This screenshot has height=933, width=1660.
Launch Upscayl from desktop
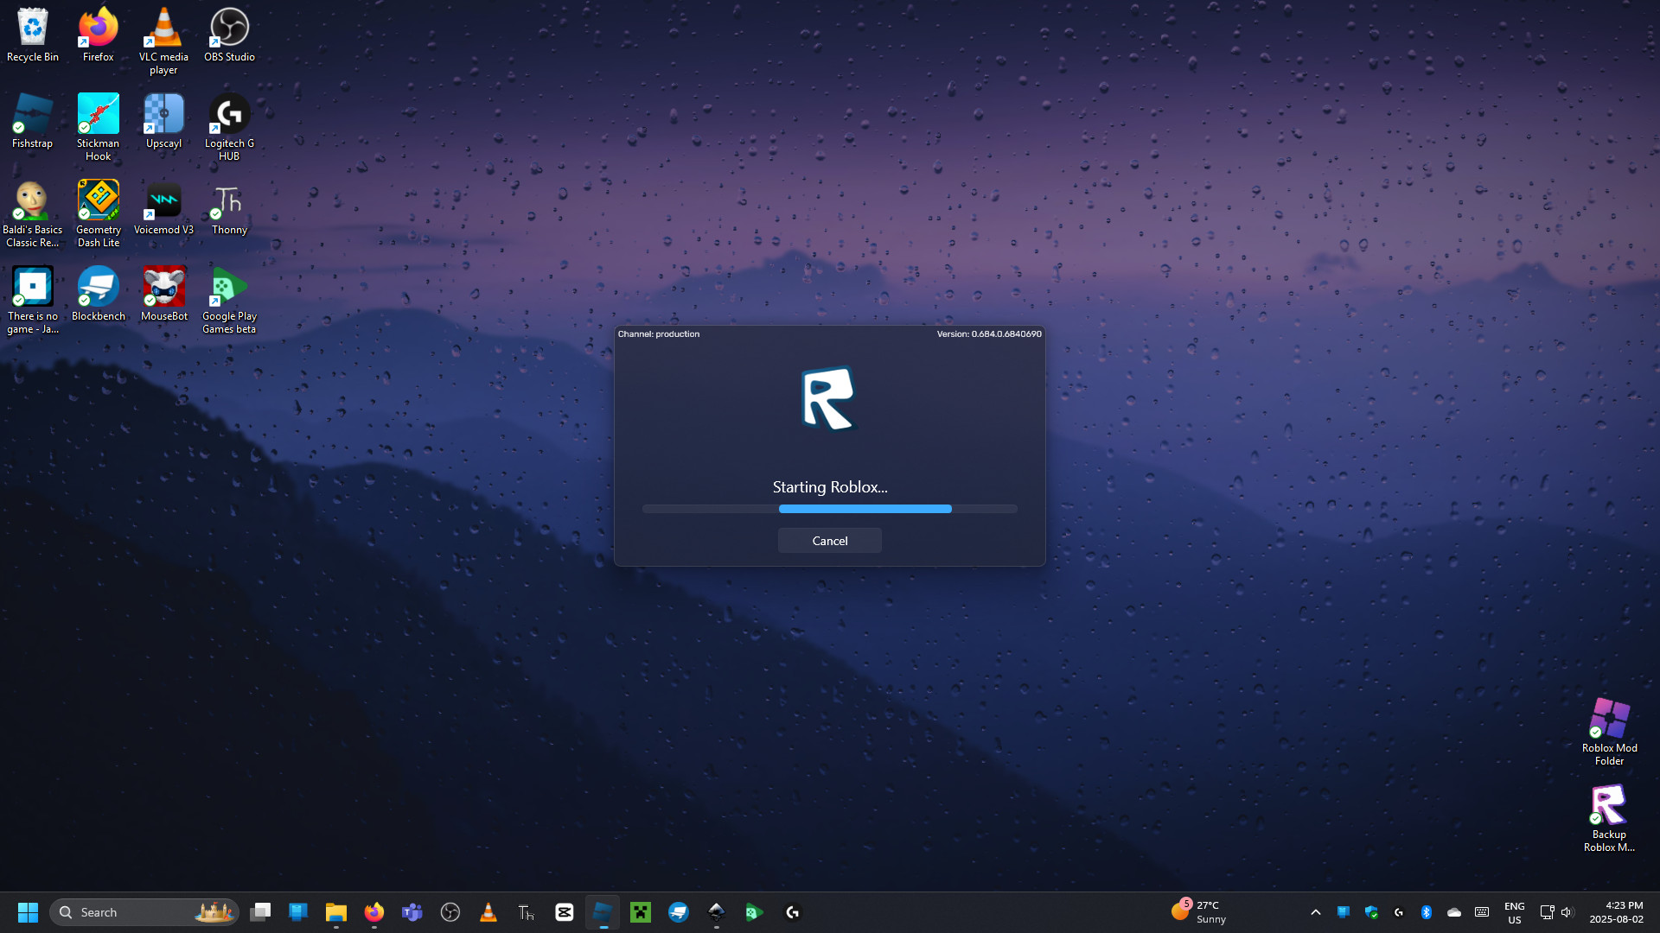tap(163, 122)
